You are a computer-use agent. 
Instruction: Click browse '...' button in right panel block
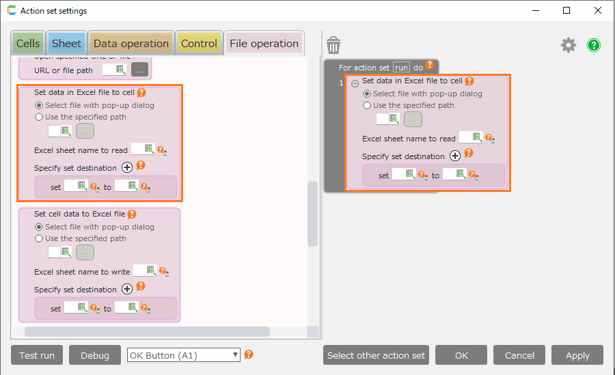coord(413,120)
